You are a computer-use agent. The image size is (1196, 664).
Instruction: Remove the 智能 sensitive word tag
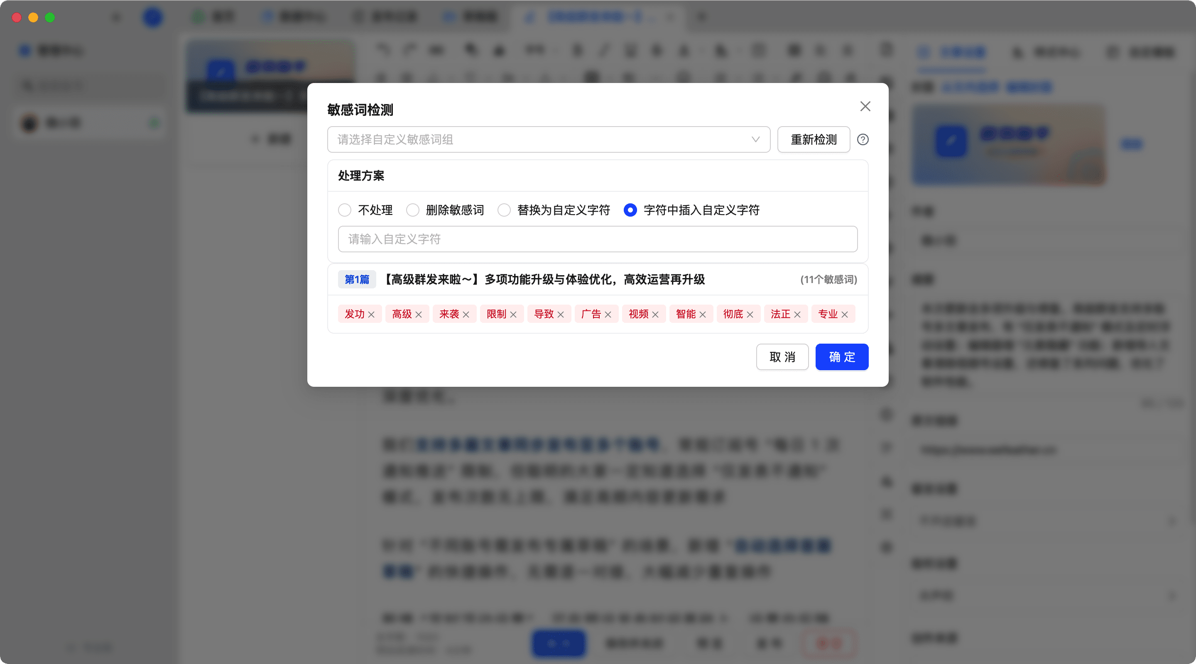coord(703,315)
